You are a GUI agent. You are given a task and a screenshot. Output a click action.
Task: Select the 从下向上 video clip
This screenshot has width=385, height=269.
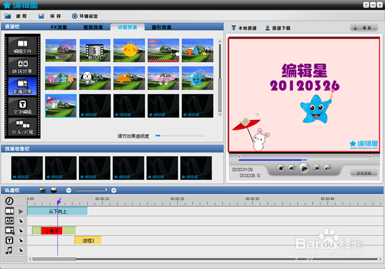[x=57, y=212]
